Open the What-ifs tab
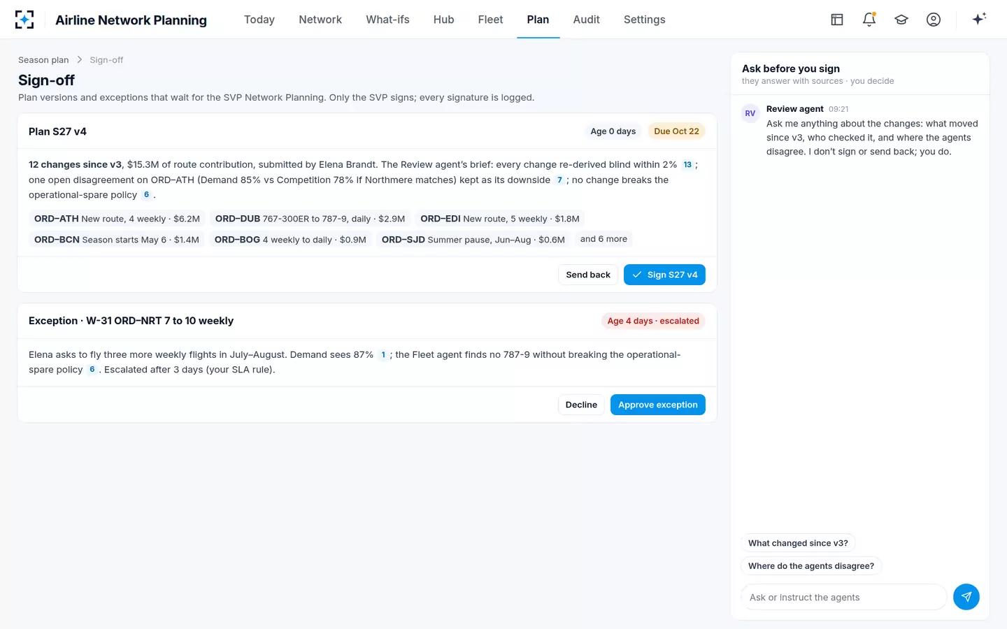Screen dimensions: 1007x629 click(387, 20)
